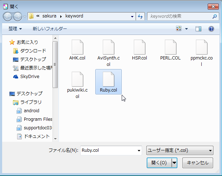Click the back navigation arrow
Viewport: 222px width, 176px height.
[x=7, y=16]
